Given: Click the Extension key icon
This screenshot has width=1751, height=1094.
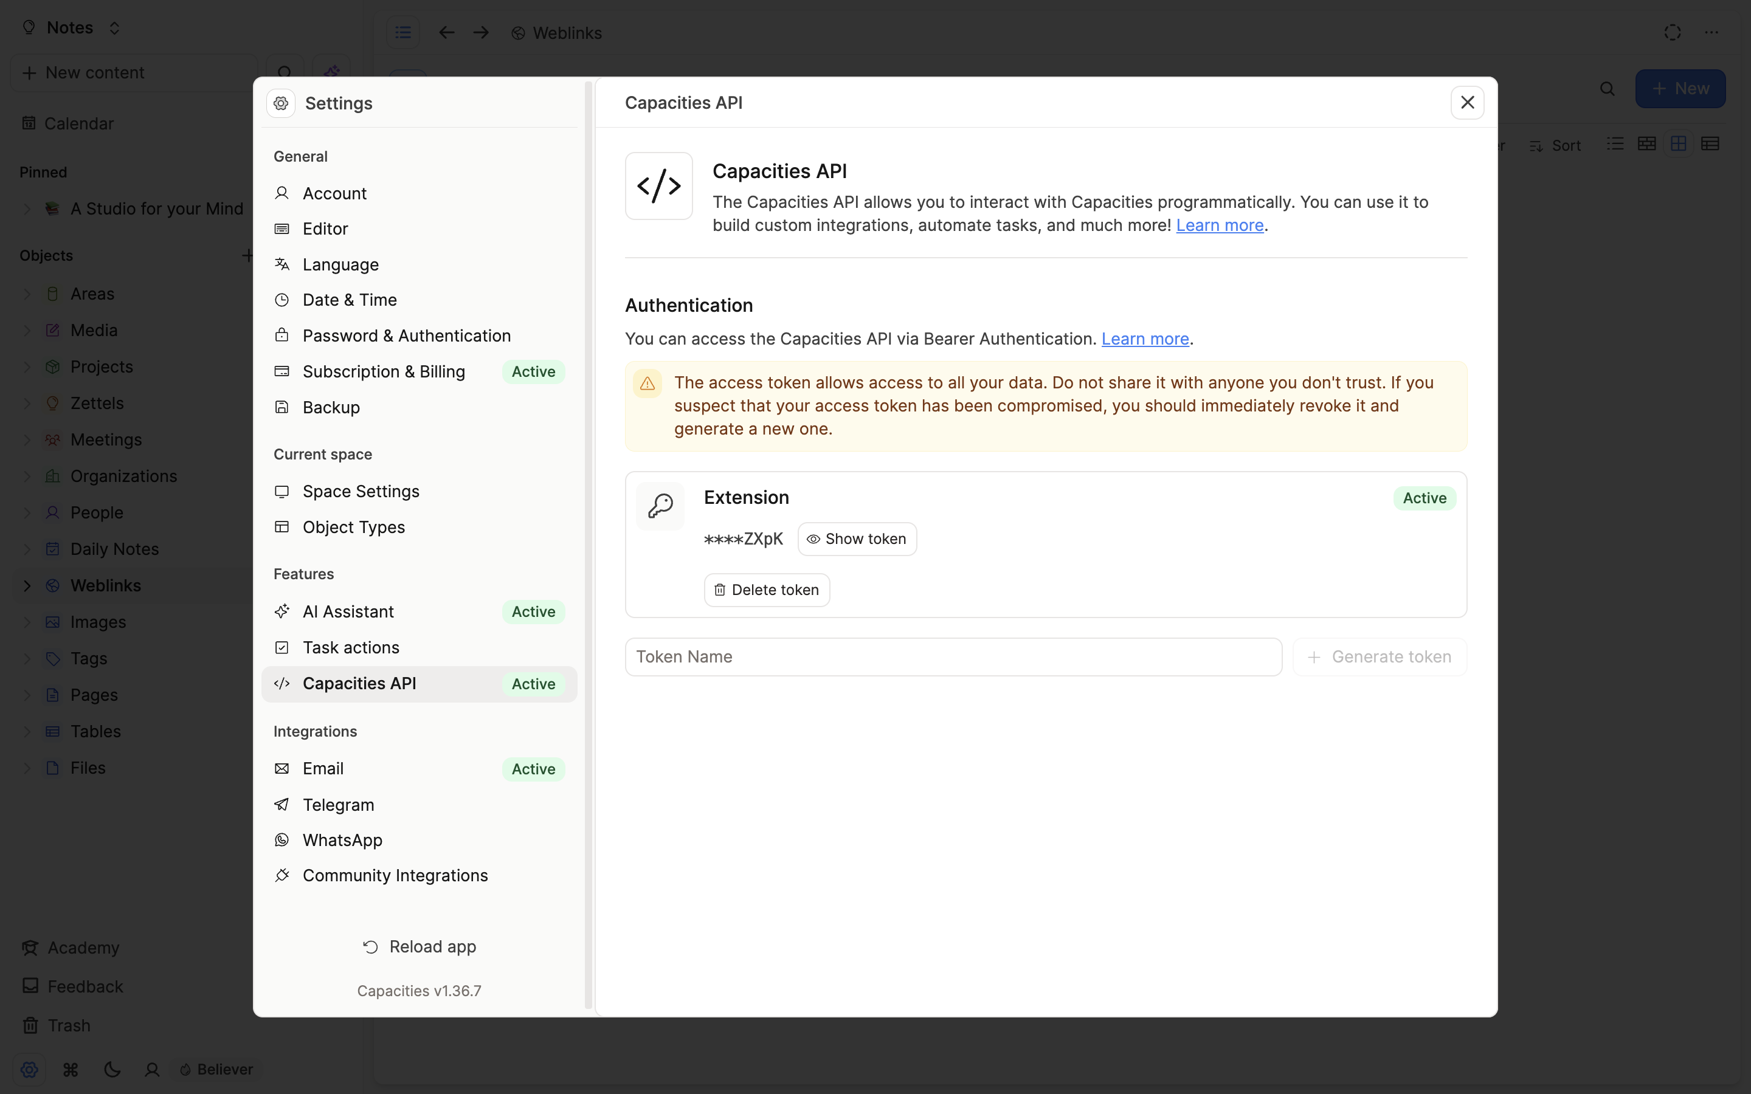Looking at the screenshot, I should click(x=660, y=506).
